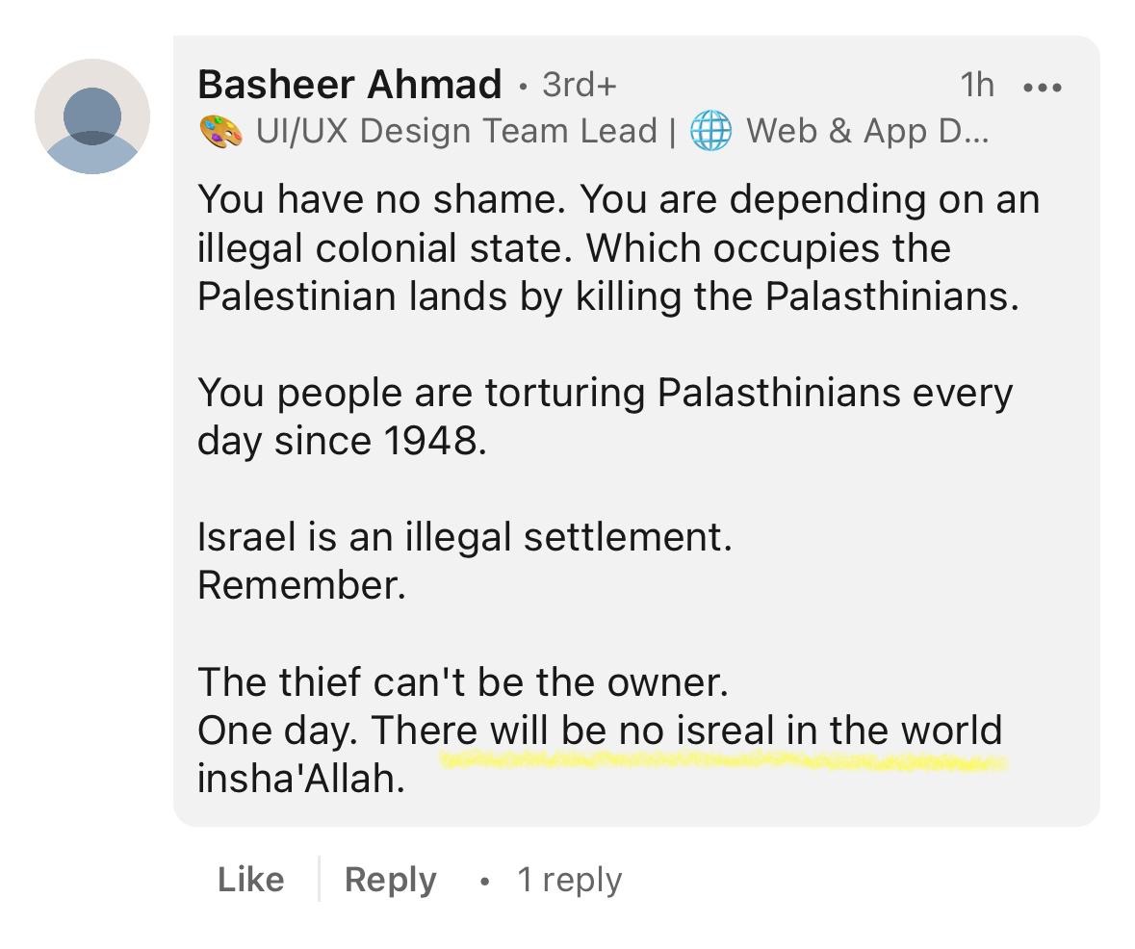Viewport: 1135px width, 949px height.
Task: Click the truncated Web & App D... headline
Action: click(866, 131)
